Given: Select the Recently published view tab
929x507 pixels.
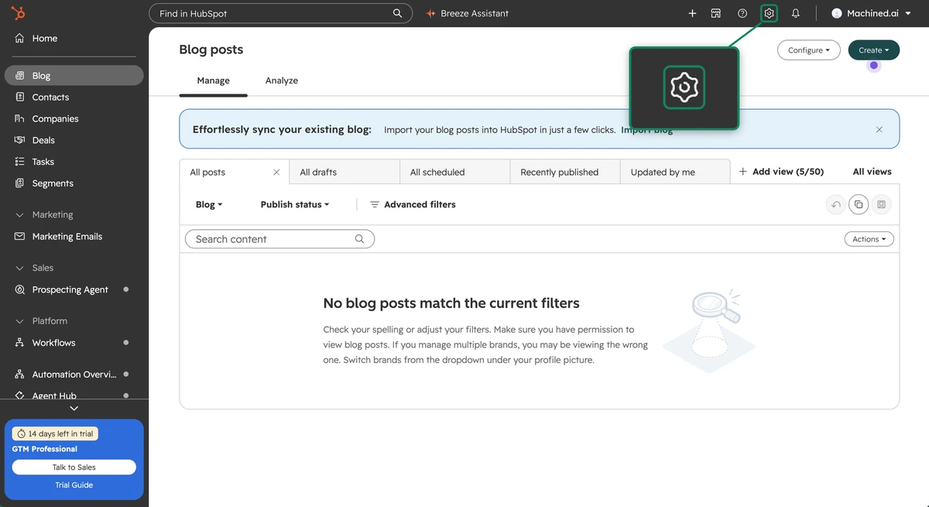Looking at the screenshot, I should (x=565, y=172).
